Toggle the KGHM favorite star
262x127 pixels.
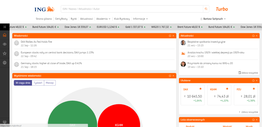[227, 89]
